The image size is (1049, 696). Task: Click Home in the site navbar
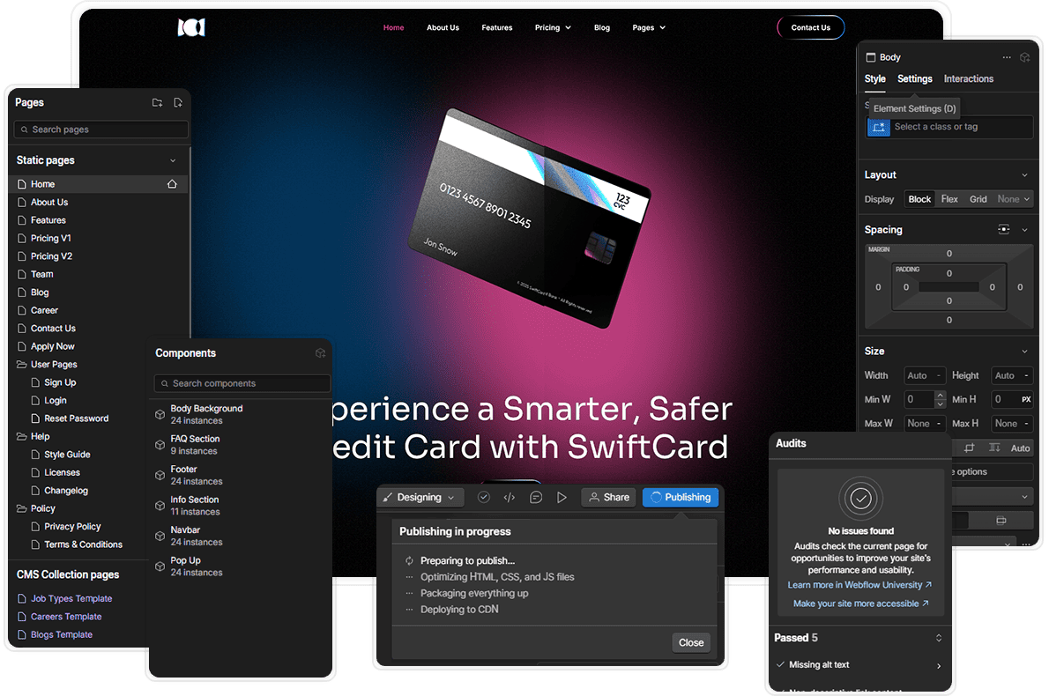click(x=393, y=27)
